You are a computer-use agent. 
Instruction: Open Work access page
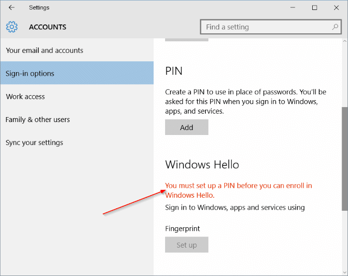[77, 97]
